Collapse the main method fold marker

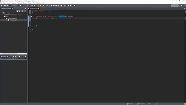pyautogui.click(x=31, y=16)
